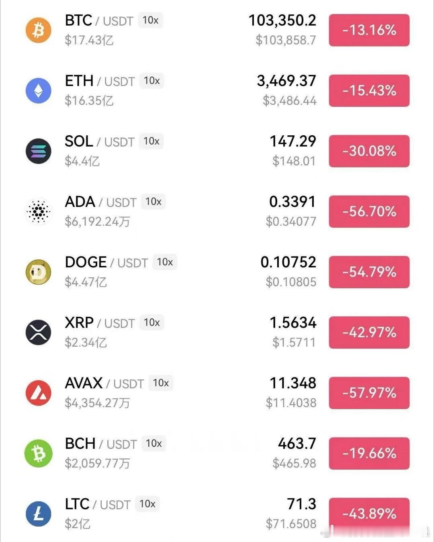Tap the AVAX -57.97% change badge
This screenshot has height=542, width=434.
369,393
